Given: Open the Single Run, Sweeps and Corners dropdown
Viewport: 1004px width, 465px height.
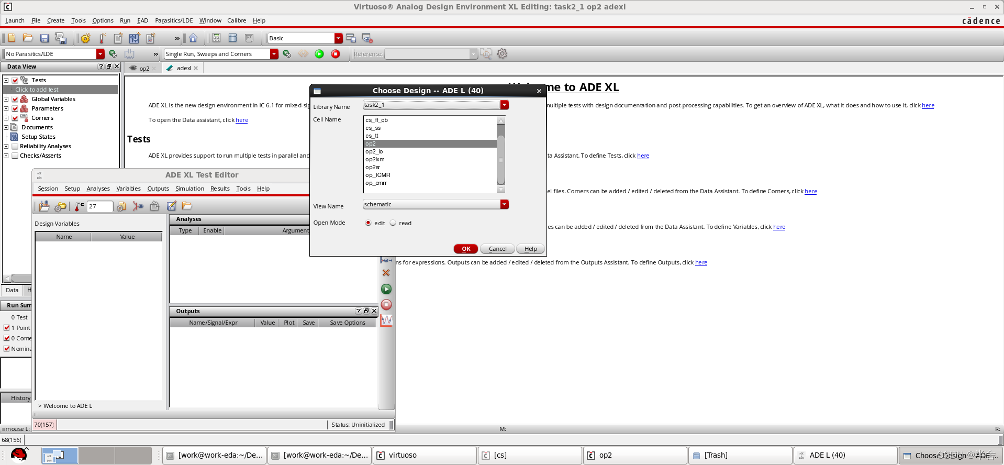Looking at the screenshot, I should click(274, 54).
